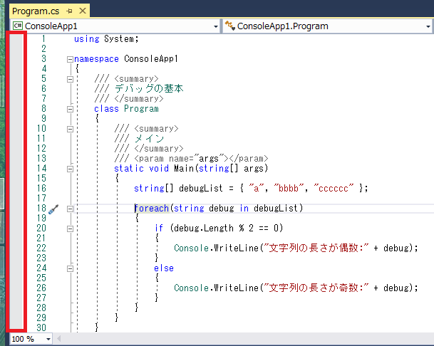This screenshot has width=434, height=346.
Task: Pin the Program.cs tab
Action: point(69,11)
